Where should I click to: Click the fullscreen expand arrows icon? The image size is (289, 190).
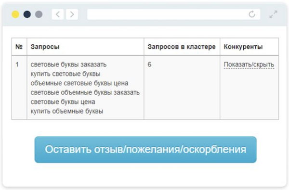(x=273, y=14)
